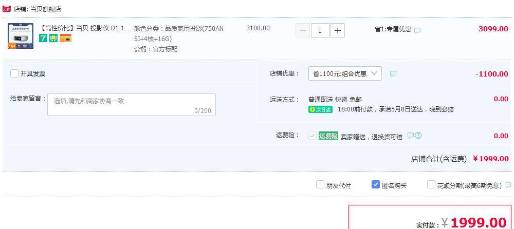Click the store total ¥1999.00
Screen dimensions: 514x229
coord(491,159)
